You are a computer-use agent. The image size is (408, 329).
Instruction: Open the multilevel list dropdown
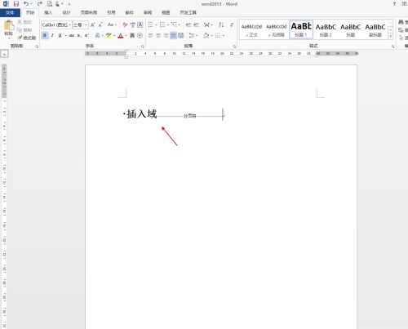click(x=180, y=25)
